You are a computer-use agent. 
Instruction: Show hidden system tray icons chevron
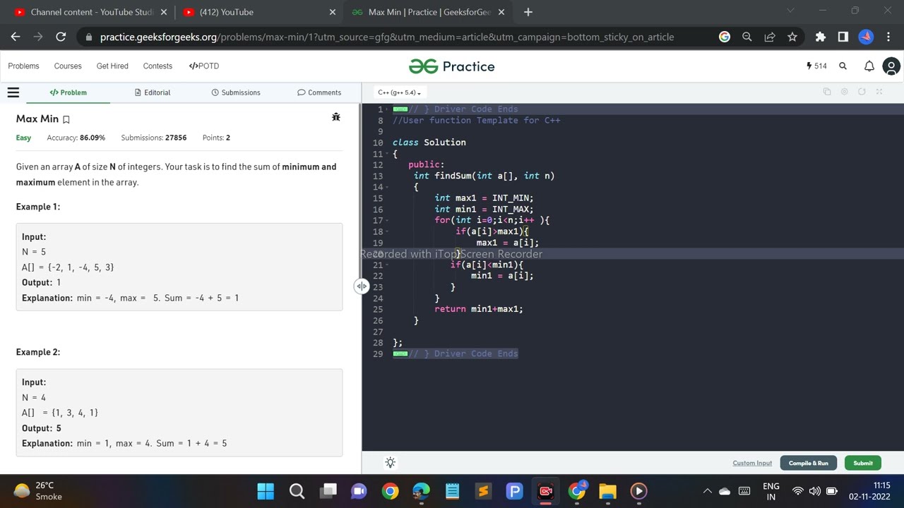(707, 491)
